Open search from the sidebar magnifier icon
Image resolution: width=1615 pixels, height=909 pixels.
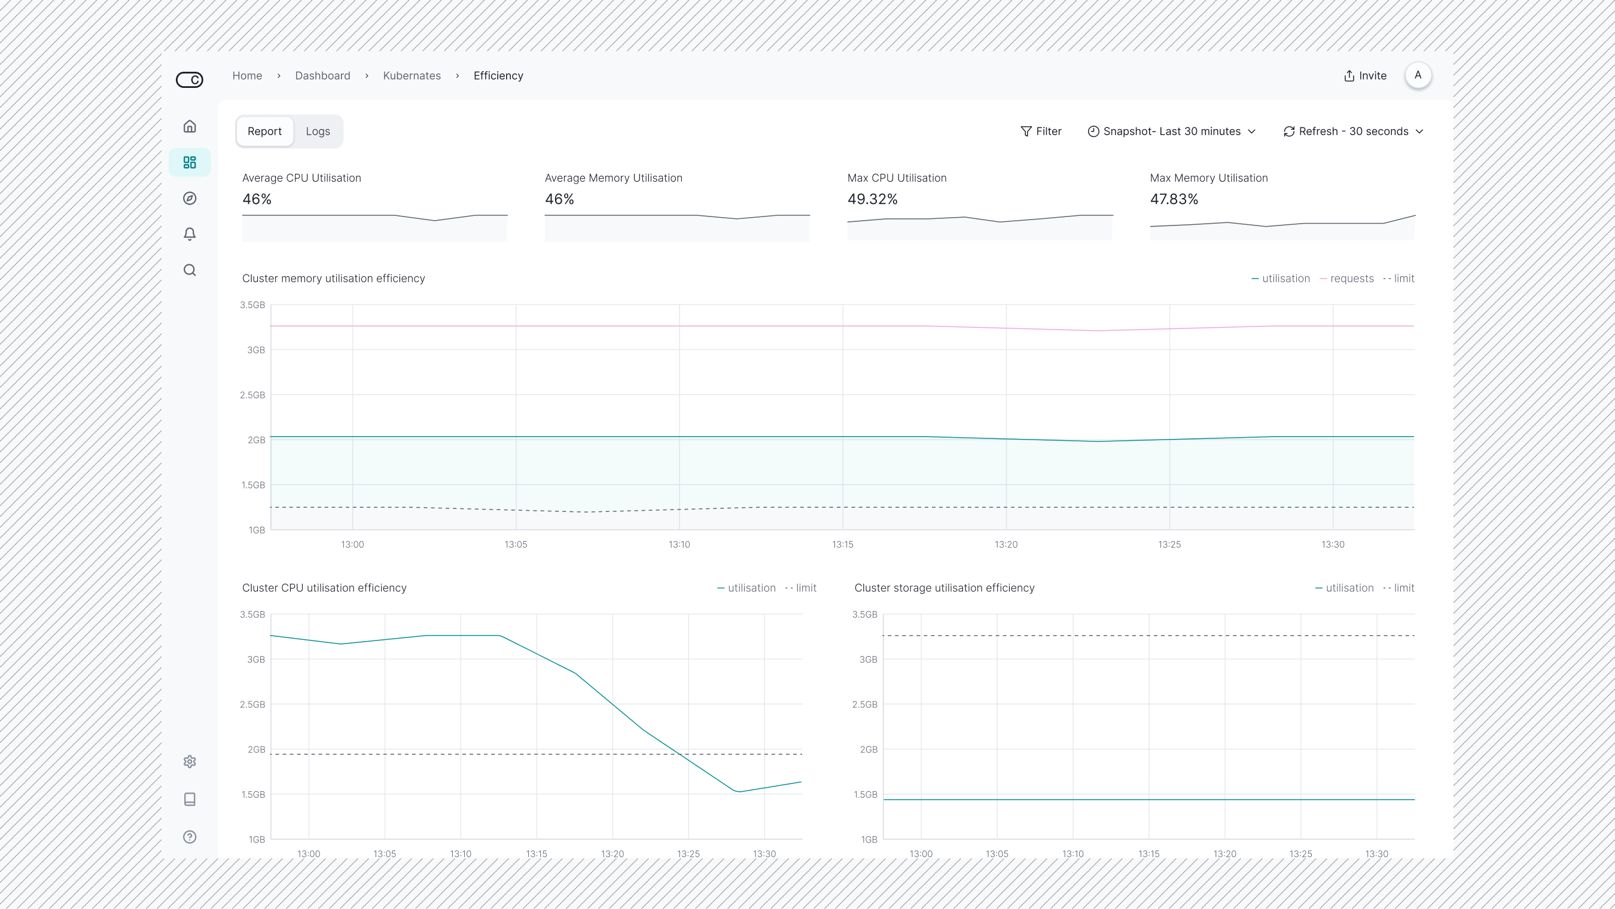(x=190, y=270)
